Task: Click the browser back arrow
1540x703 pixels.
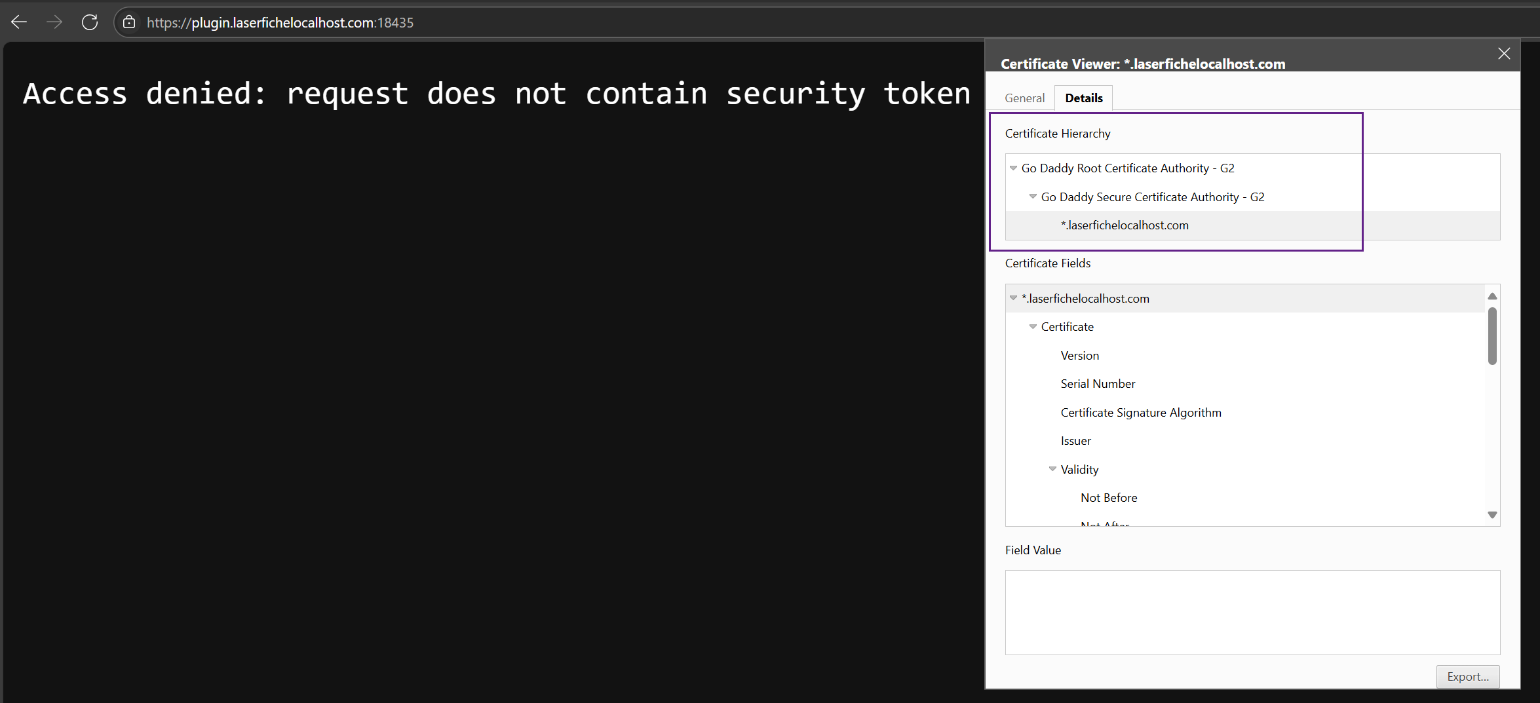Action: click(19, 22)
